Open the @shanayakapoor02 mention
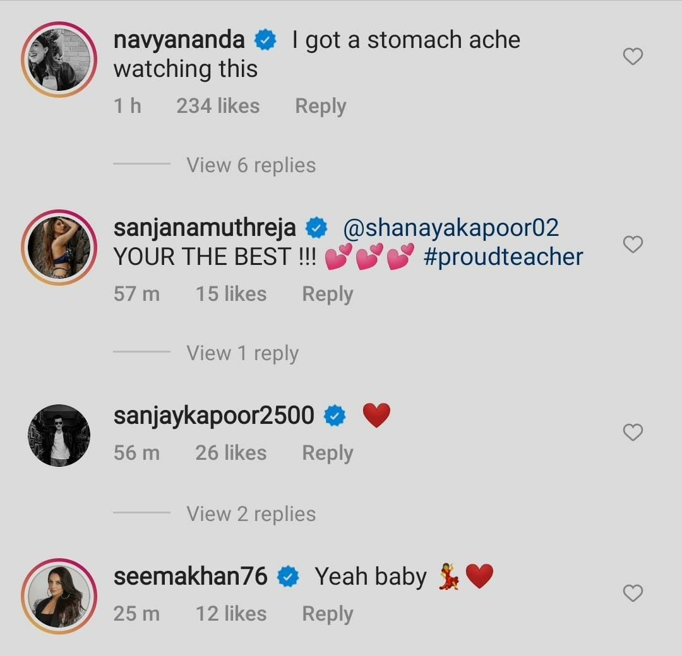The image size is (682, 656). coord(450,228)
